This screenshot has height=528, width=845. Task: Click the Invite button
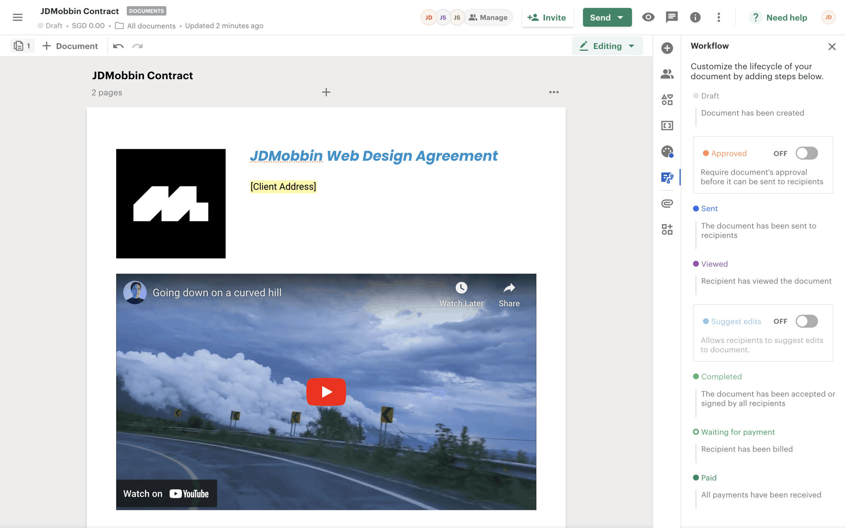(x=547, y=18)
